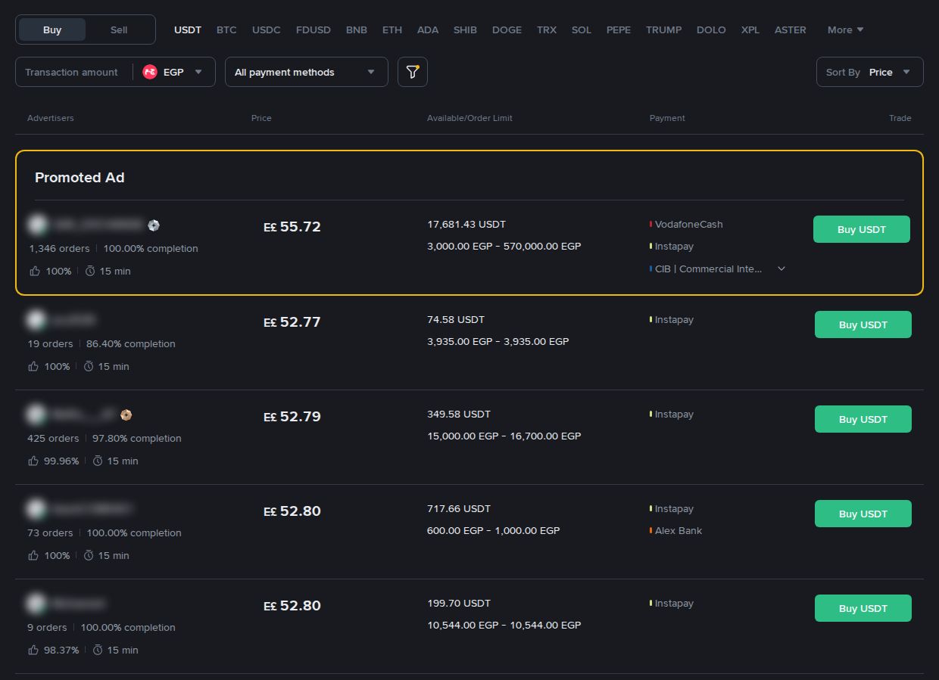Viewport: 939px width, 680px height.
Task: Select the ETH coin tab
Action: point(392,29)
